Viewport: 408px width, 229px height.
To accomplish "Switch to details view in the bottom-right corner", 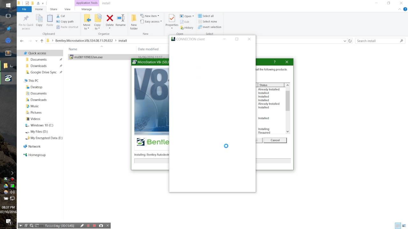I will [x=398, y=226].
